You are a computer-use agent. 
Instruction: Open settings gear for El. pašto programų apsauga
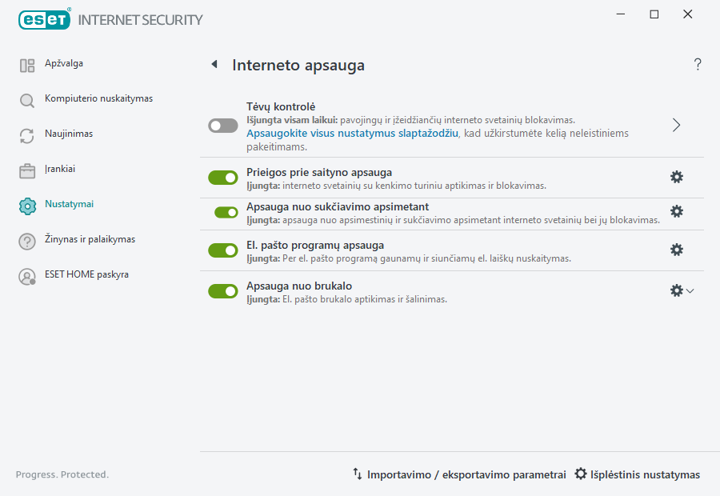[x=677, y=250]
